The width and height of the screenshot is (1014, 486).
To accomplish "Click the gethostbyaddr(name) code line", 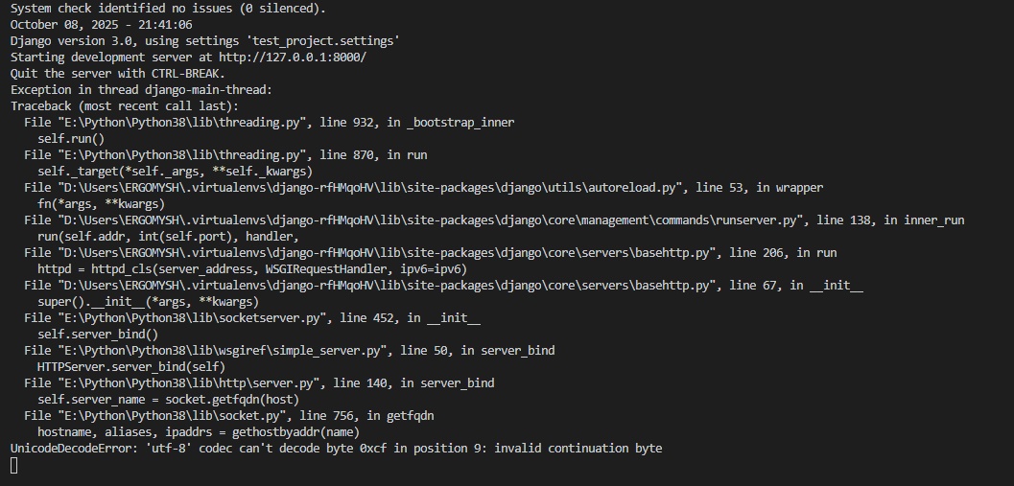I will pos(198,432).
